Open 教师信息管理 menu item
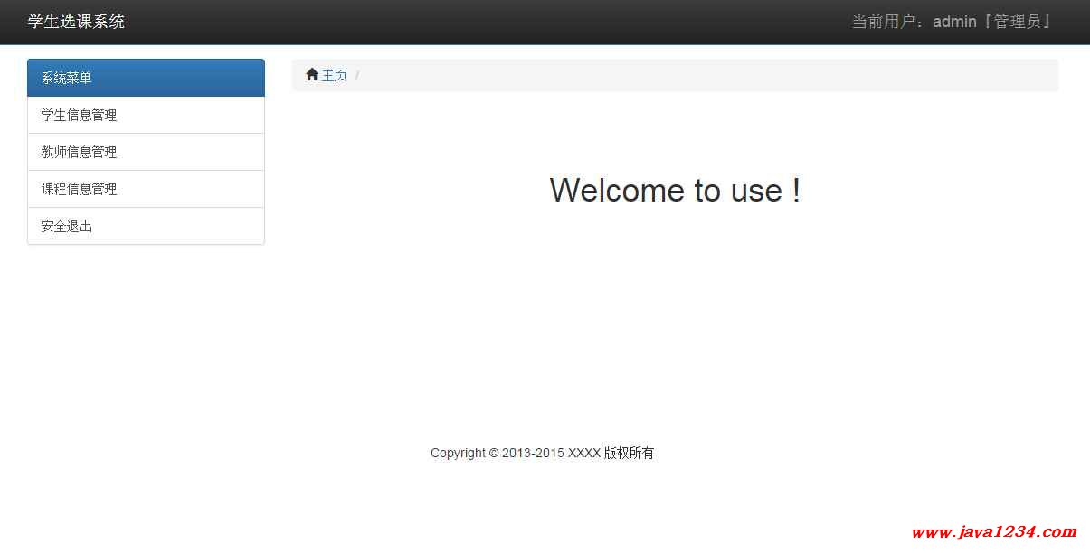 [146, 152]
